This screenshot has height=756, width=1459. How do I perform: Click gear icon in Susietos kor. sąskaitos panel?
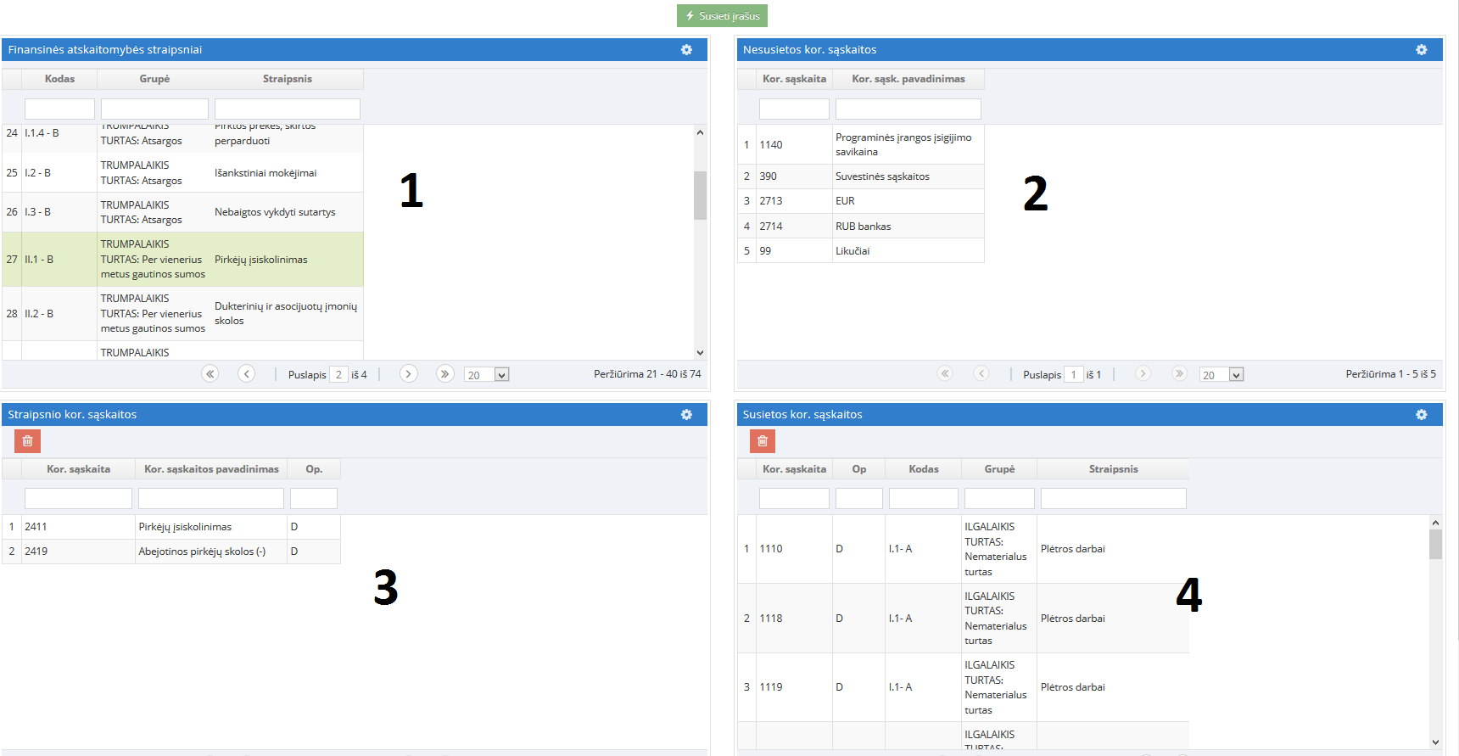pos(1421,415)
